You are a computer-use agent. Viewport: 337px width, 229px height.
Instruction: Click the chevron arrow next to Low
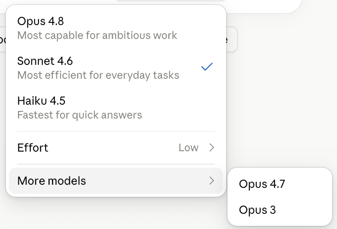pyautogui.click(x=212, y=148)
